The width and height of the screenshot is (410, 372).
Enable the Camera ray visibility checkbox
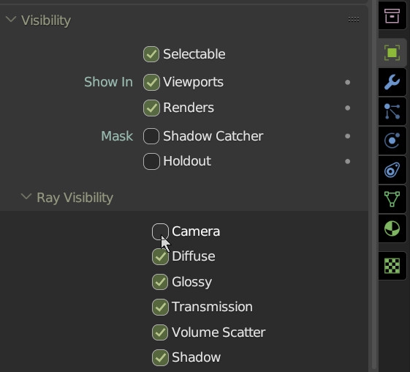point(160,231)
